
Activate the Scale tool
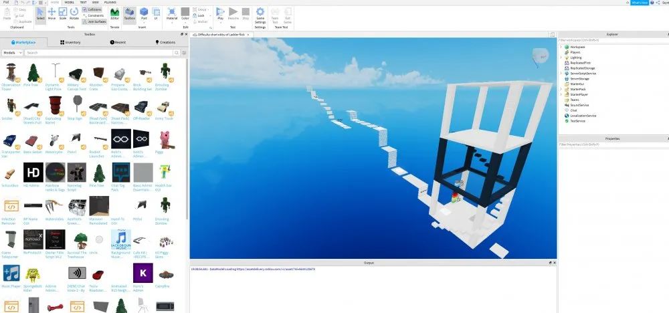tap(63, 13)
